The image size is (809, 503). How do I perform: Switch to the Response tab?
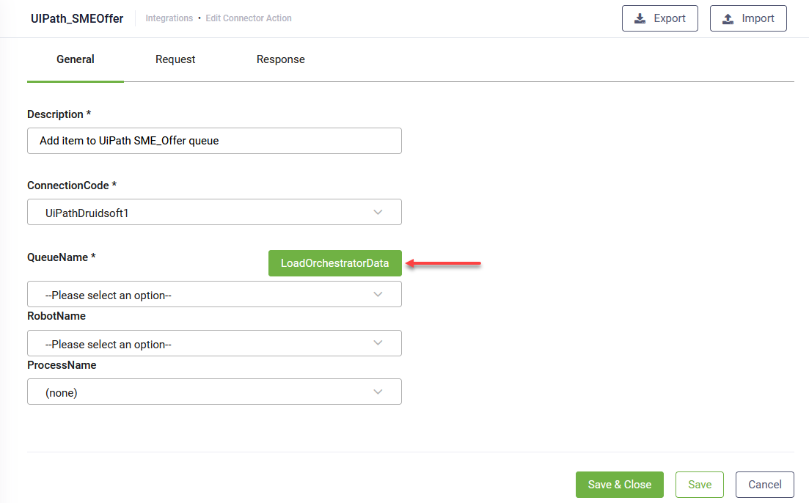pyautogui.click(x=280, y=59)
